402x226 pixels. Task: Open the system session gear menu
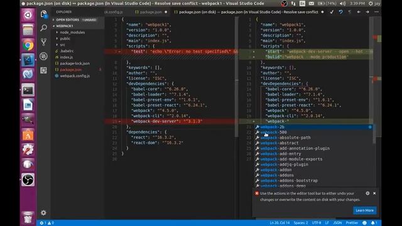[371, 4]
